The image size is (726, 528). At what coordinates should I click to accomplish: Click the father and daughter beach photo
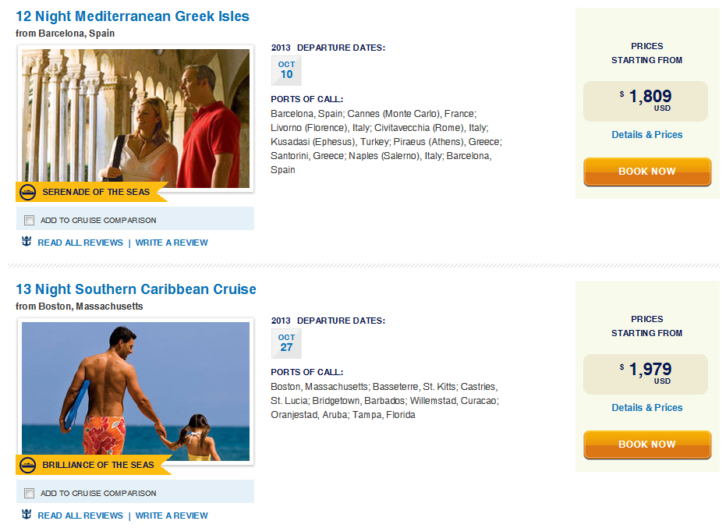click(136, 391)
